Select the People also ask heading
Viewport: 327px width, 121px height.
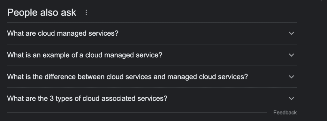click(42, 12)
